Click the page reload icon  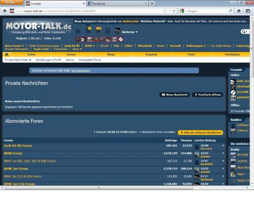click(x=174, y=11)
